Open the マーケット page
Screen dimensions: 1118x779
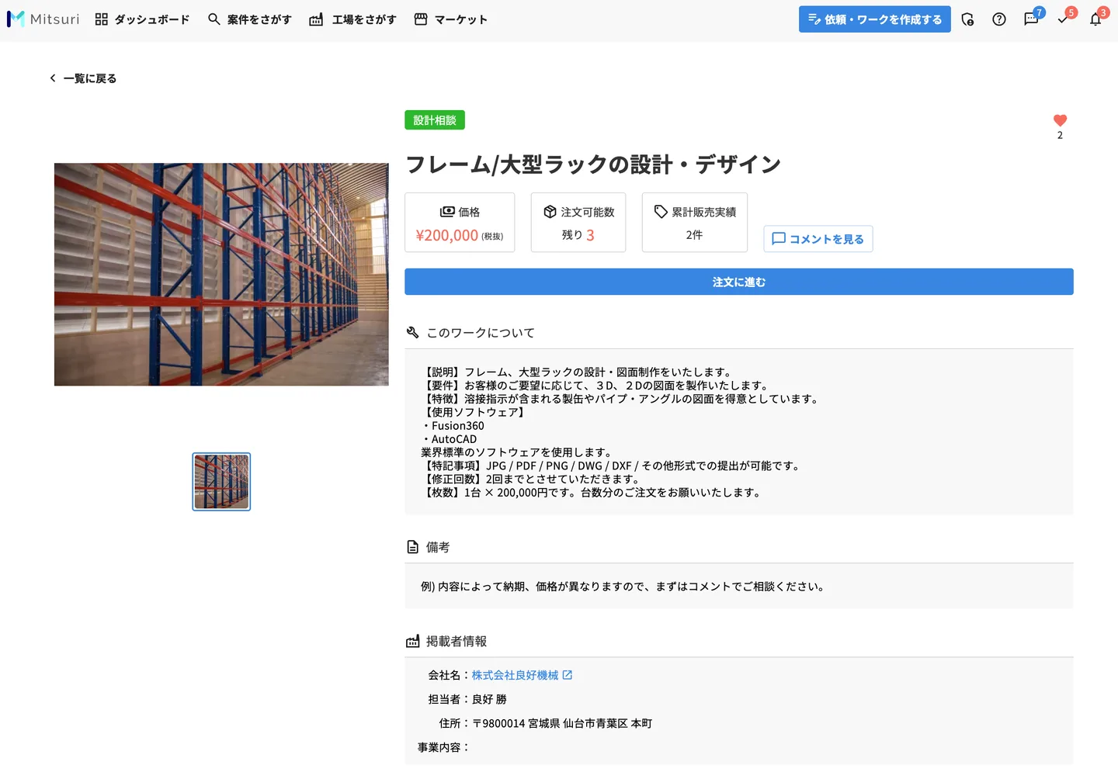coord(451,19)
